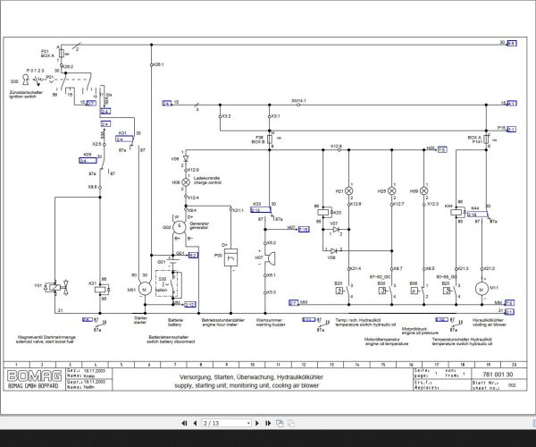Click 'Zündstartschalter ignition switch' label
The height and width of the screenshot is (447, 536).
pos(26,95)
